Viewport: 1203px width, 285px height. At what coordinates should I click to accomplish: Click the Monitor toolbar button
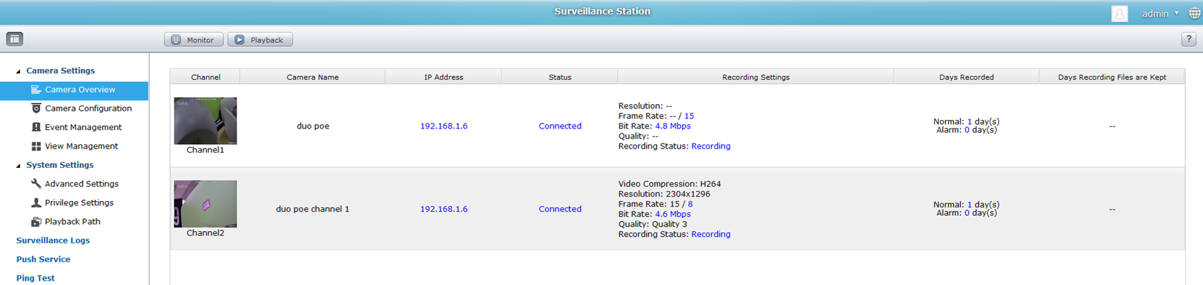pyautogui.click(x=193, y=39)
